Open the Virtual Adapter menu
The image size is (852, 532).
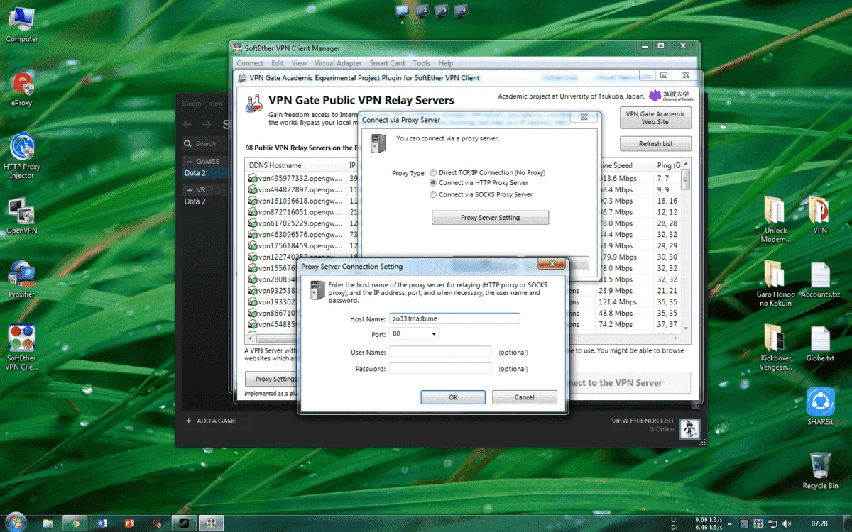click(x=338, y=63)
